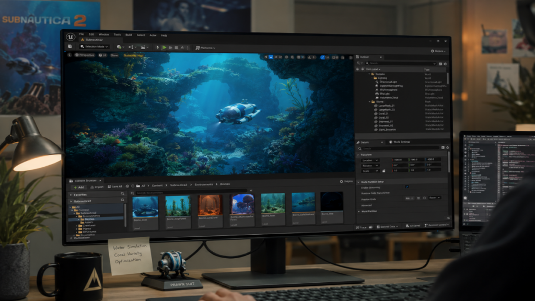The width and height of the screenshot is (535, 301).
Task: Switch to the World Settings tab
Action: [400, 142]
